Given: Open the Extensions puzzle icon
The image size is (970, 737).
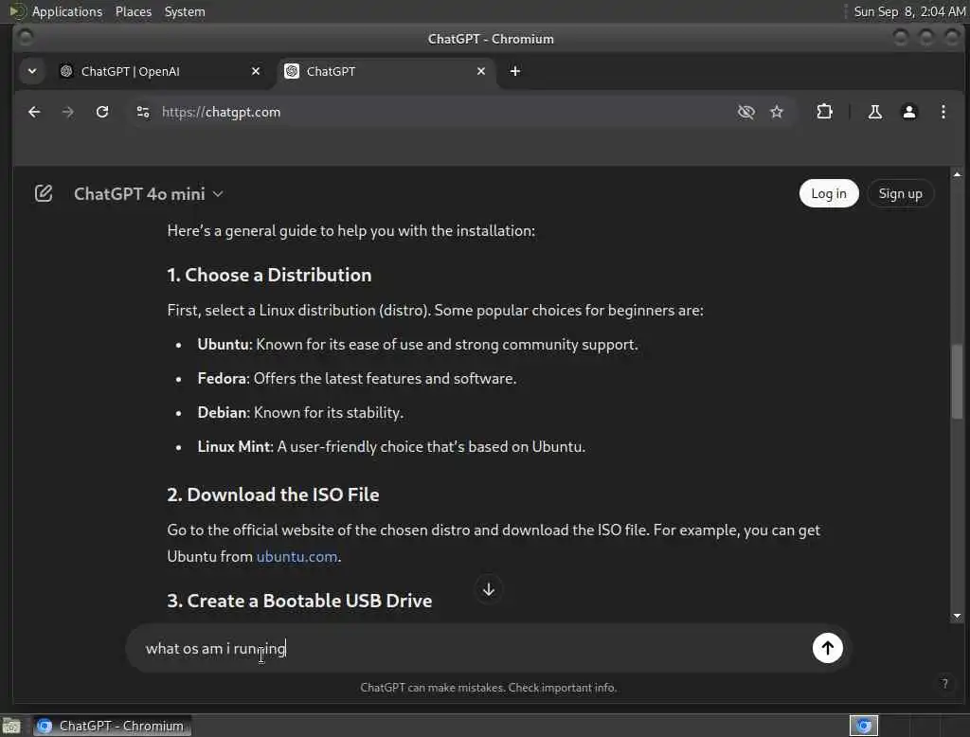Looking at the screenshot, I should (x=824, y=112).
